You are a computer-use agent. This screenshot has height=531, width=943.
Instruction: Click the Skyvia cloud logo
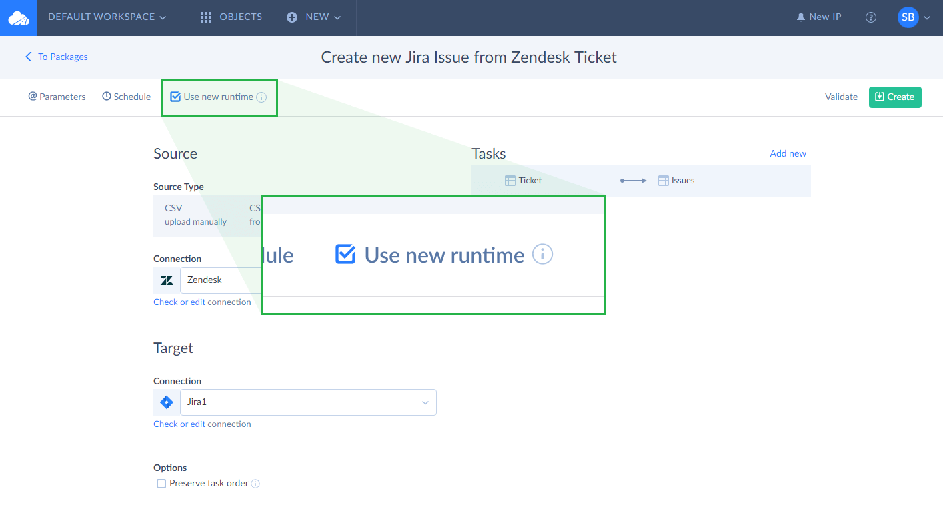coord(19,17)
